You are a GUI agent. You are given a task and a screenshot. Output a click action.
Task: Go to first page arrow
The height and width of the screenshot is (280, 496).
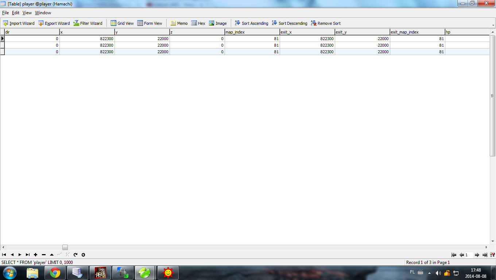[x=454, y=255]
